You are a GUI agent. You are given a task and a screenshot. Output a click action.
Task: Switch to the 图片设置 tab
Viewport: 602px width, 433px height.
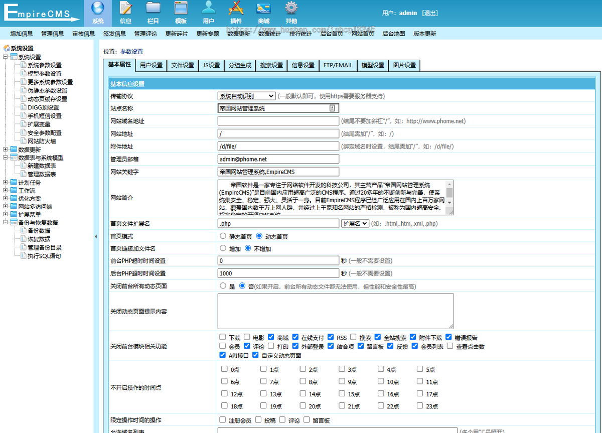tap(404, 65)
